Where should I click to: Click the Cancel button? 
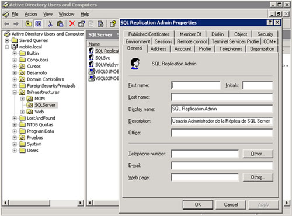[231, 205]
